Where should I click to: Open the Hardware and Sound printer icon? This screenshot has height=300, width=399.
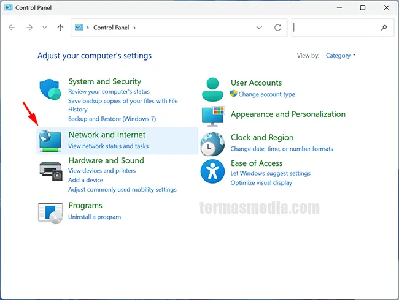(51, 171)
